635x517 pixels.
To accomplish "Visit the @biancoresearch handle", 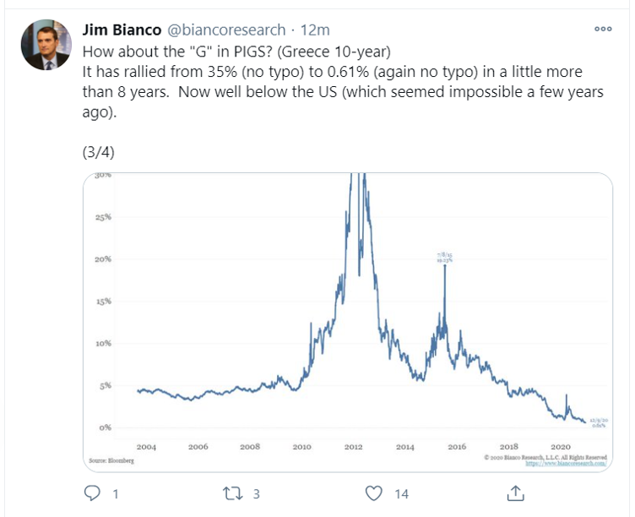I will pos(231,30).
